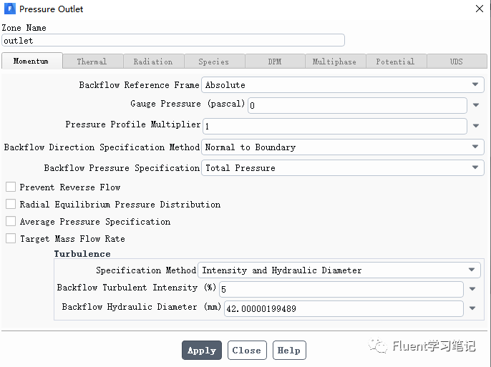Open Gauge Pressure input-type arrow
The width and height of the screenshot is (491, 367).
(x=476, y=105)
